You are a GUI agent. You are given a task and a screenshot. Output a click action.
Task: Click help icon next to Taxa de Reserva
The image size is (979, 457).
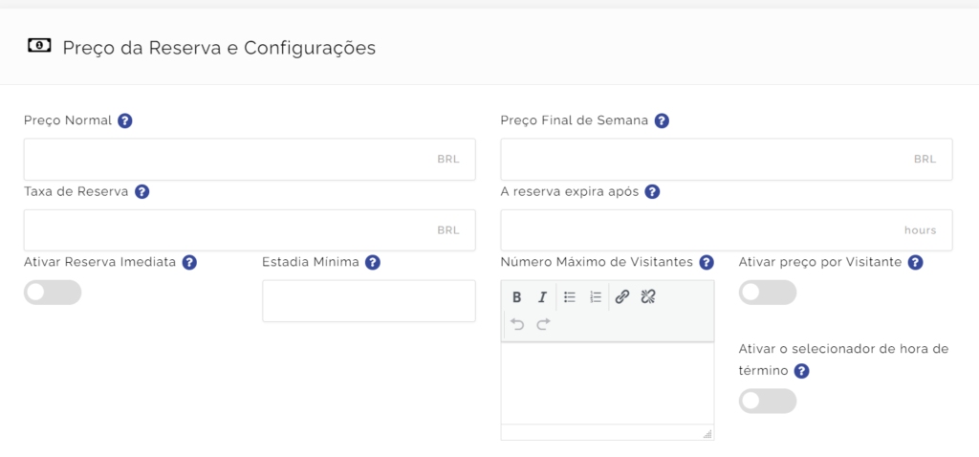point(141,191)
